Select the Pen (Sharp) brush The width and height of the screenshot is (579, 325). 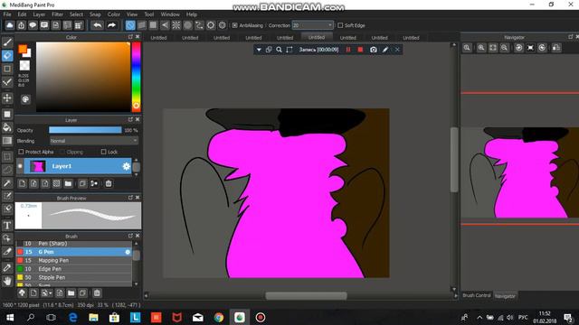click(74, 244)
